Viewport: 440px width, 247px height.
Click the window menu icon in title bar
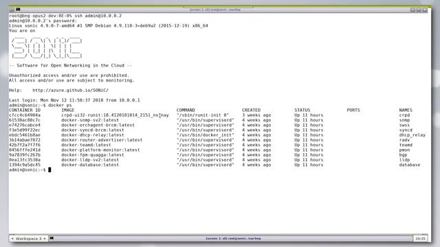[12, 10]
